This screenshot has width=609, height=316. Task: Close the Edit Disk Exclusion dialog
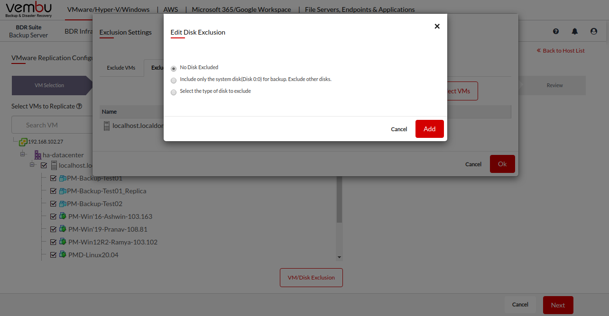point(437,27)
